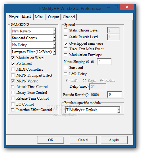Expand the Standard Chorus dropdown
Image resolution: width=142 pixels, height=154 pixels.
[x=33, y=38]
